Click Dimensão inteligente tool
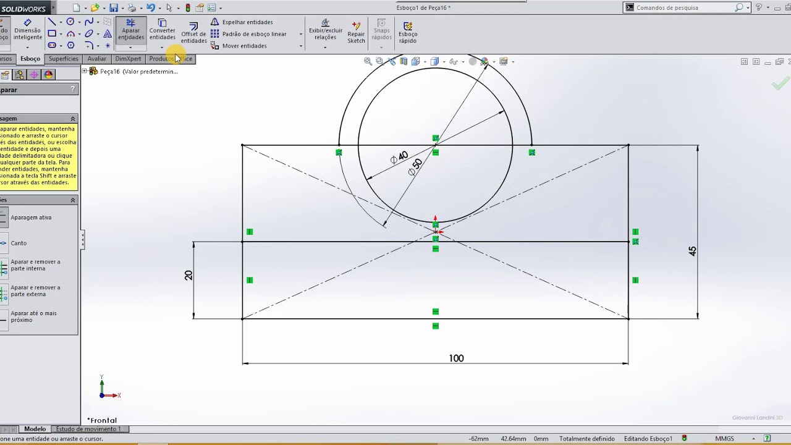The width and height of the screenshot is (791, 445). tap(28, 30)
